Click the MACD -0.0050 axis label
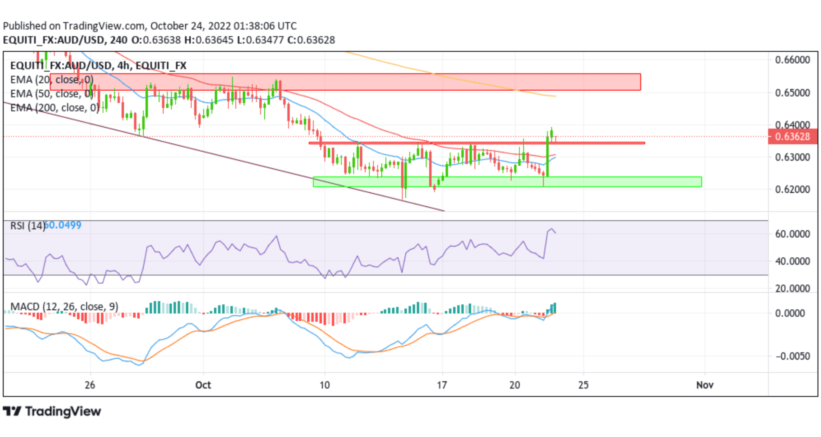The height and width of the screenshot is (437, 821). click(x=793, y=357)
